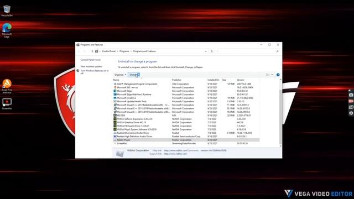This screenshot has width=354, height=199.
Task: Open the address bar history dropdown
Action: click(205, 51)
